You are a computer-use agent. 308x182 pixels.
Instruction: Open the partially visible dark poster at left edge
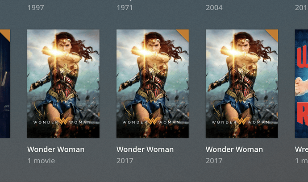[x=5, y=83]
